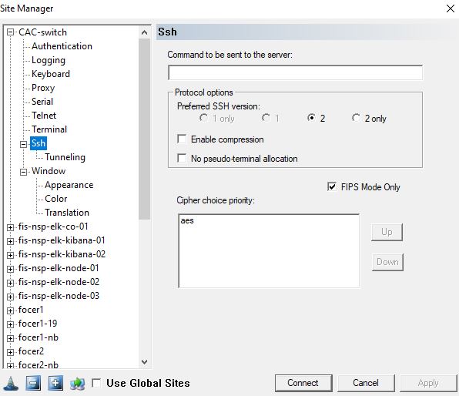Click the wizard hat icon

point(11,383)
